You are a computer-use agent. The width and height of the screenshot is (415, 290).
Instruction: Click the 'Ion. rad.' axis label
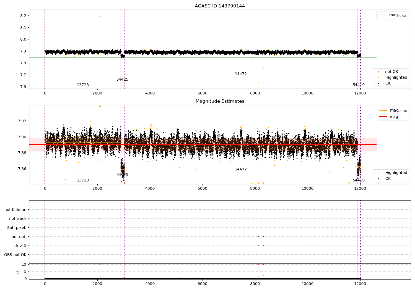pyautogui.click(x=19, y=237)
